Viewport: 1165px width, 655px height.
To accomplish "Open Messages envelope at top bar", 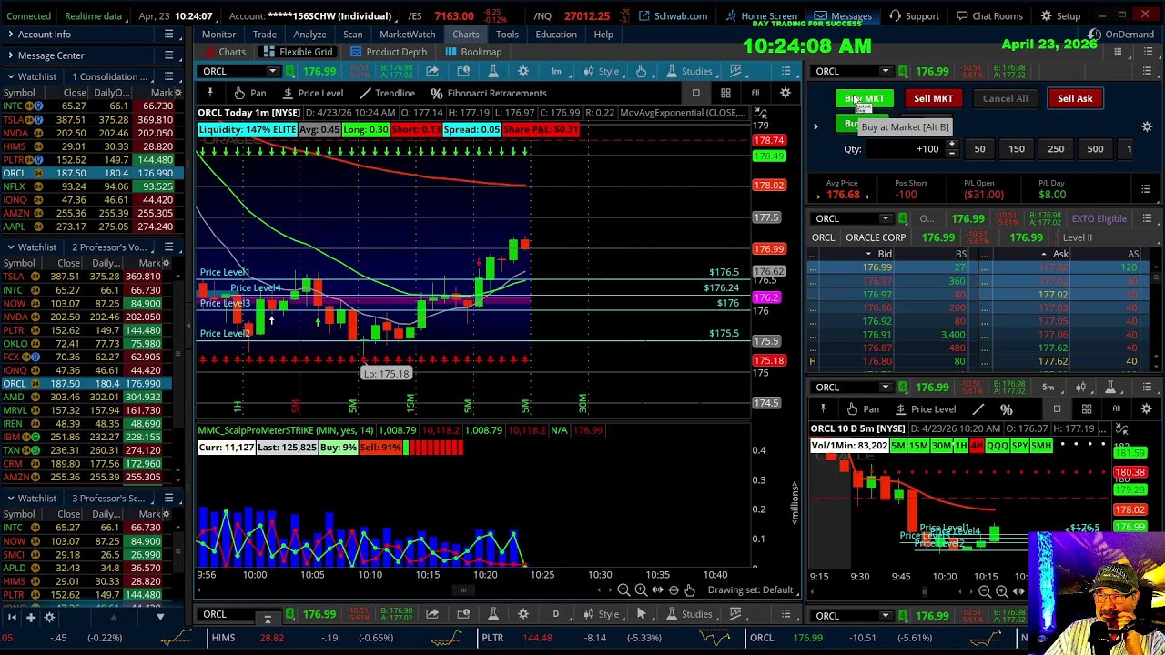I will point(843,15).
